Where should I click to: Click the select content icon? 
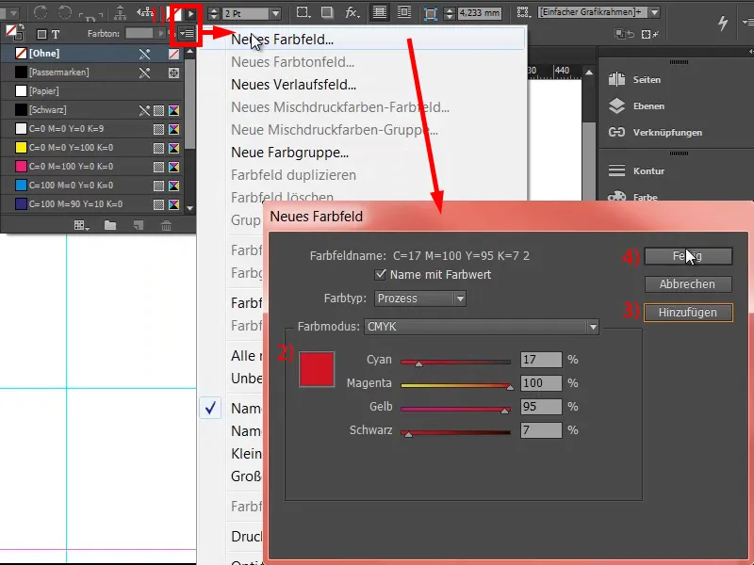coord(144,12)
